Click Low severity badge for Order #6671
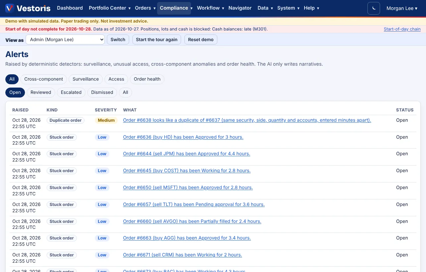Screen dimensions: 426x272 click(x=102, y=255)
